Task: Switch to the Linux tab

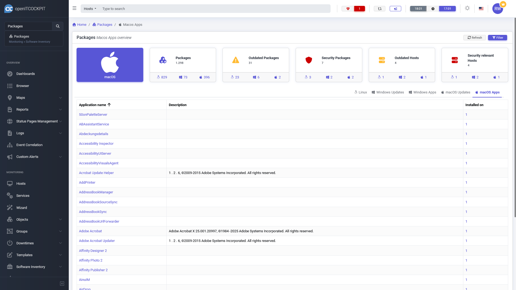Action: [x=360, y=92]
